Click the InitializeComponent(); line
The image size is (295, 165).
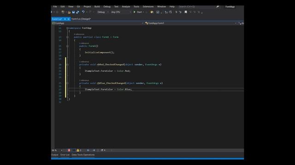[x=100, y=53]
